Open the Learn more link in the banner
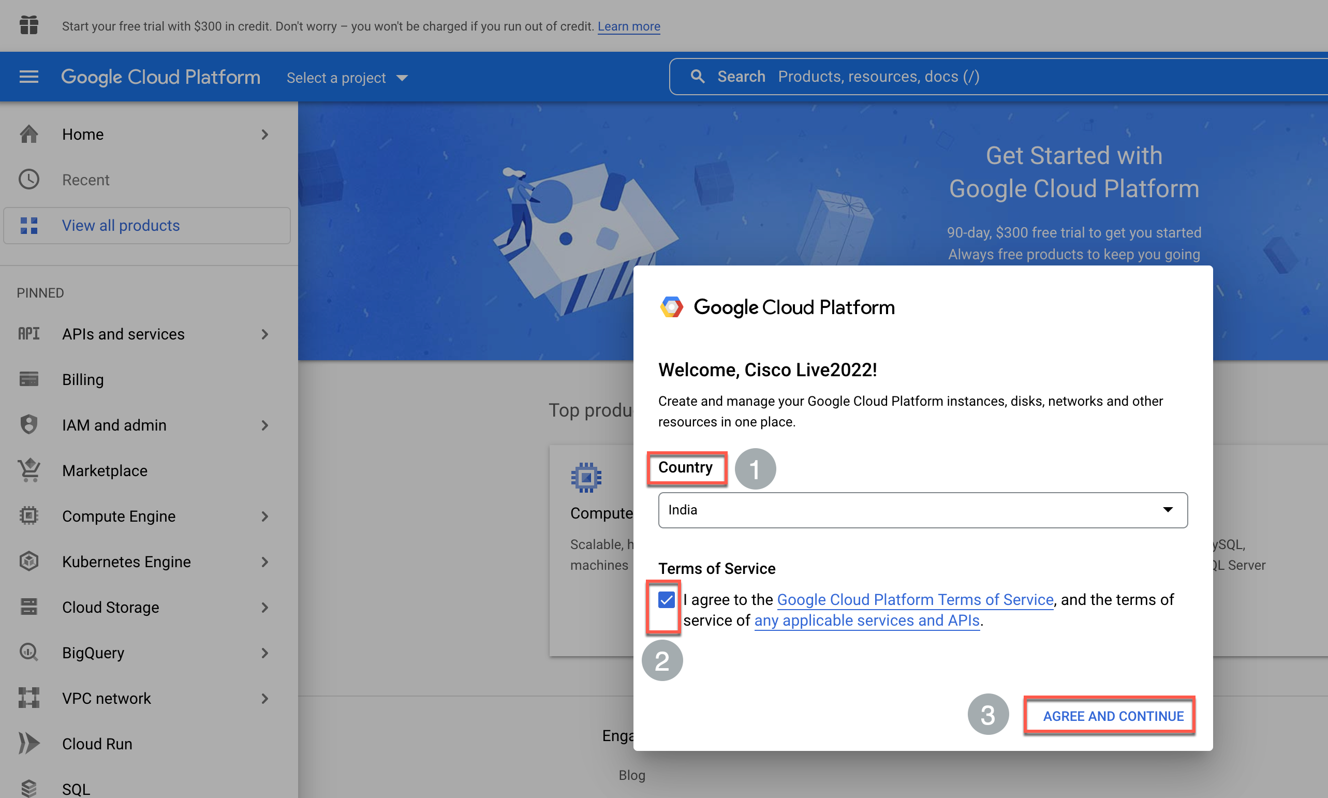 click(628, 26)
